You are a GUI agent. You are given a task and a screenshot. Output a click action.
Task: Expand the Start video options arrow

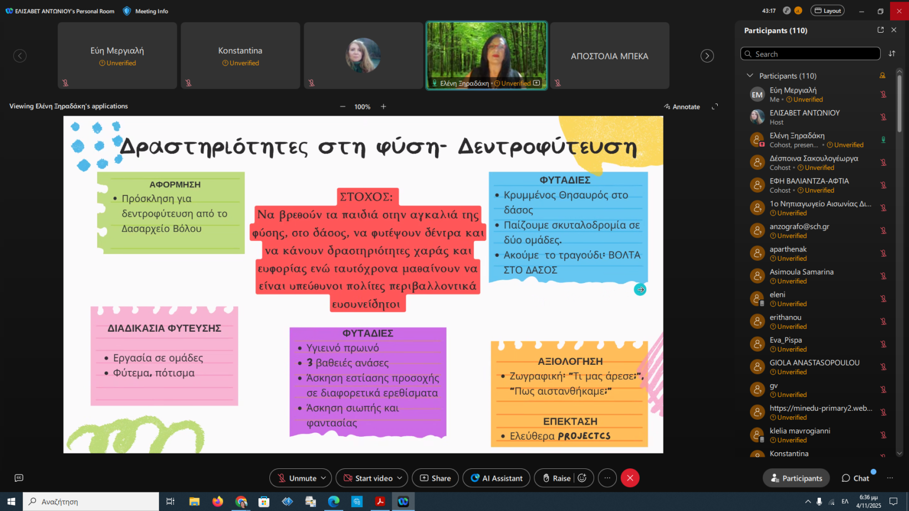[400, 478]
